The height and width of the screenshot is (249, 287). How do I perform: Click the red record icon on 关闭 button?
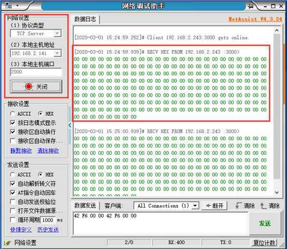click(28, 86)
